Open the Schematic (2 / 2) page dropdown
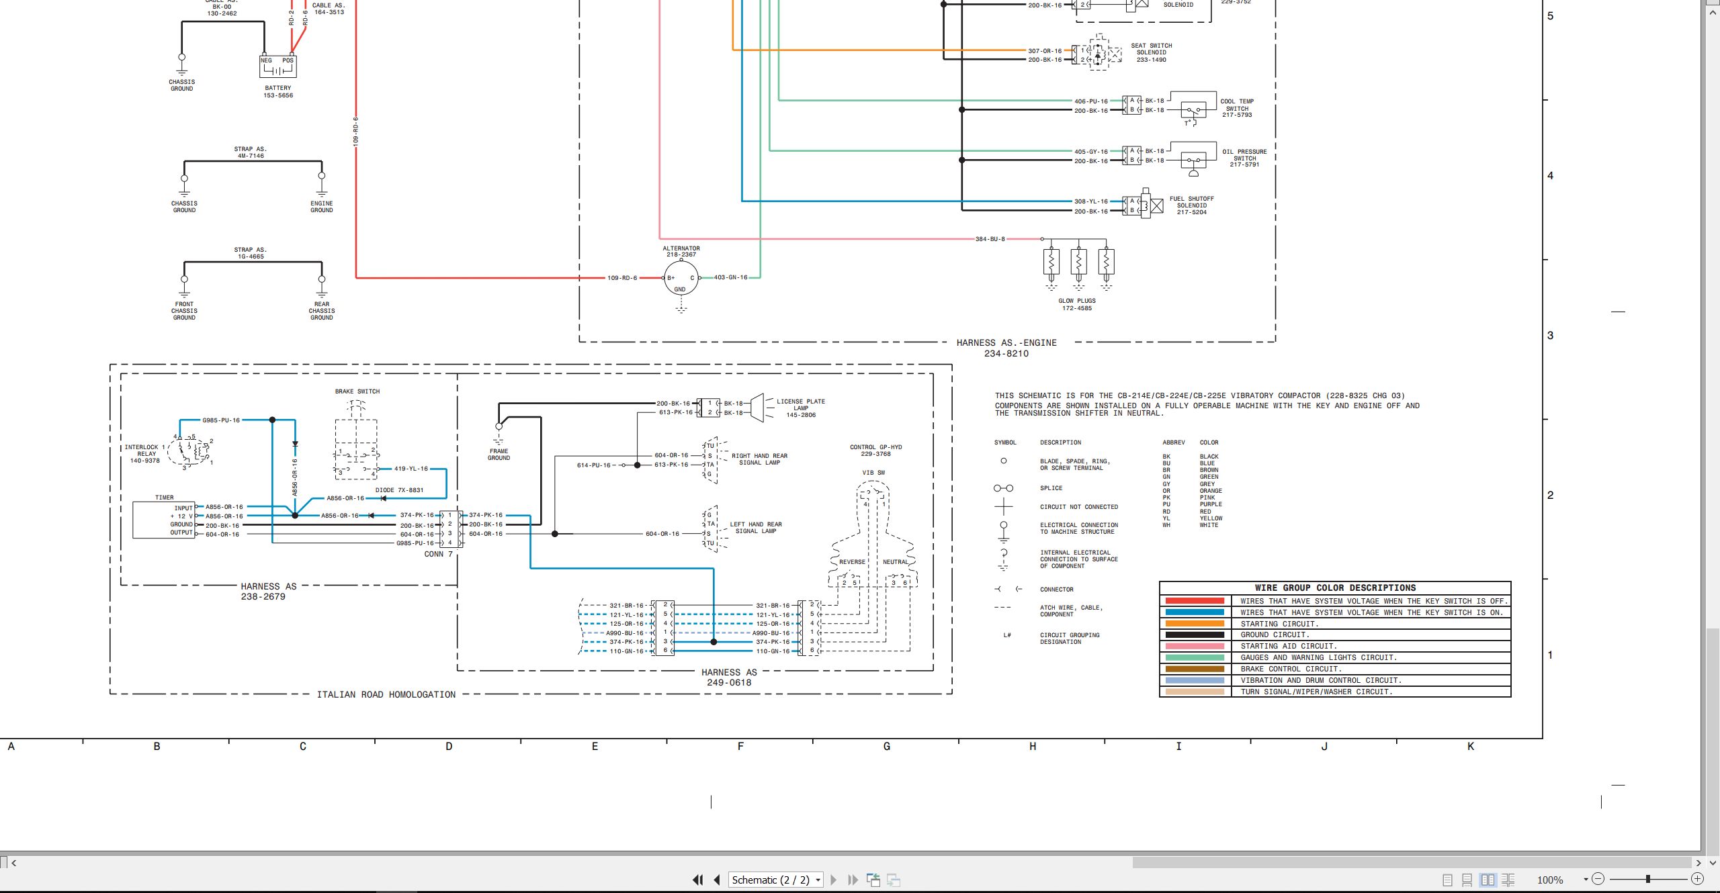 click(776, 880)
